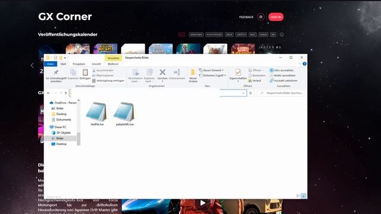Toggle the PLAYSTATION platform filter
Viewport: 381px width, 214px height.
pos(214,34)
